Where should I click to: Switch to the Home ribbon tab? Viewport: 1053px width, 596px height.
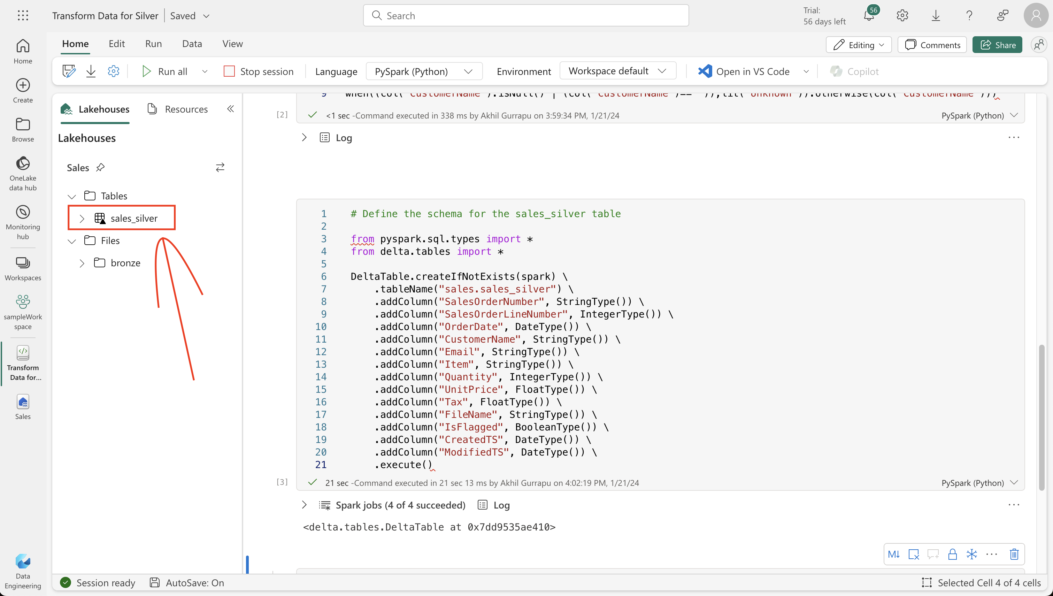click(75, 44)
